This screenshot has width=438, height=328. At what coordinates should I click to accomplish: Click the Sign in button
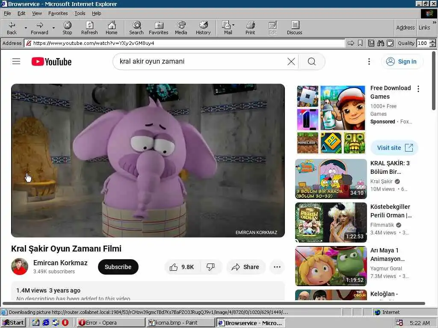click(x=402, y=61)
